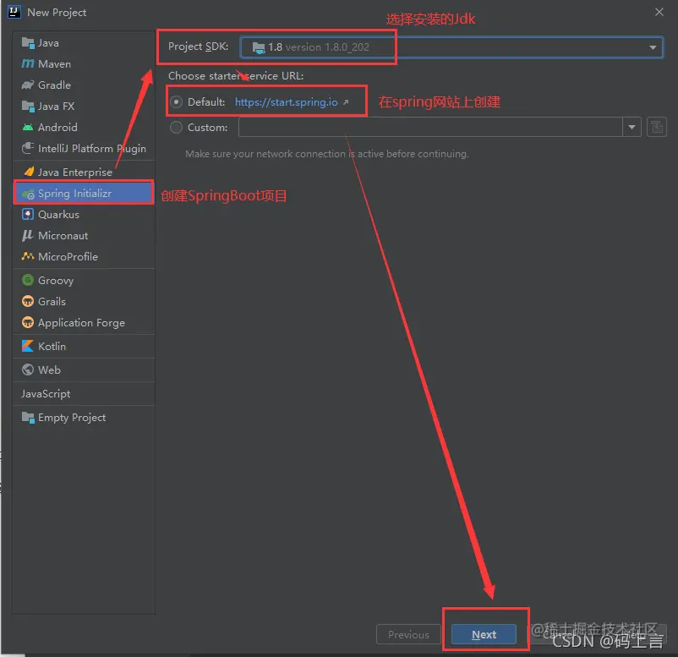Click the JDK folder icon in SDK box
The width and height of the screenshot is (678, 657).
click(259, 47)
